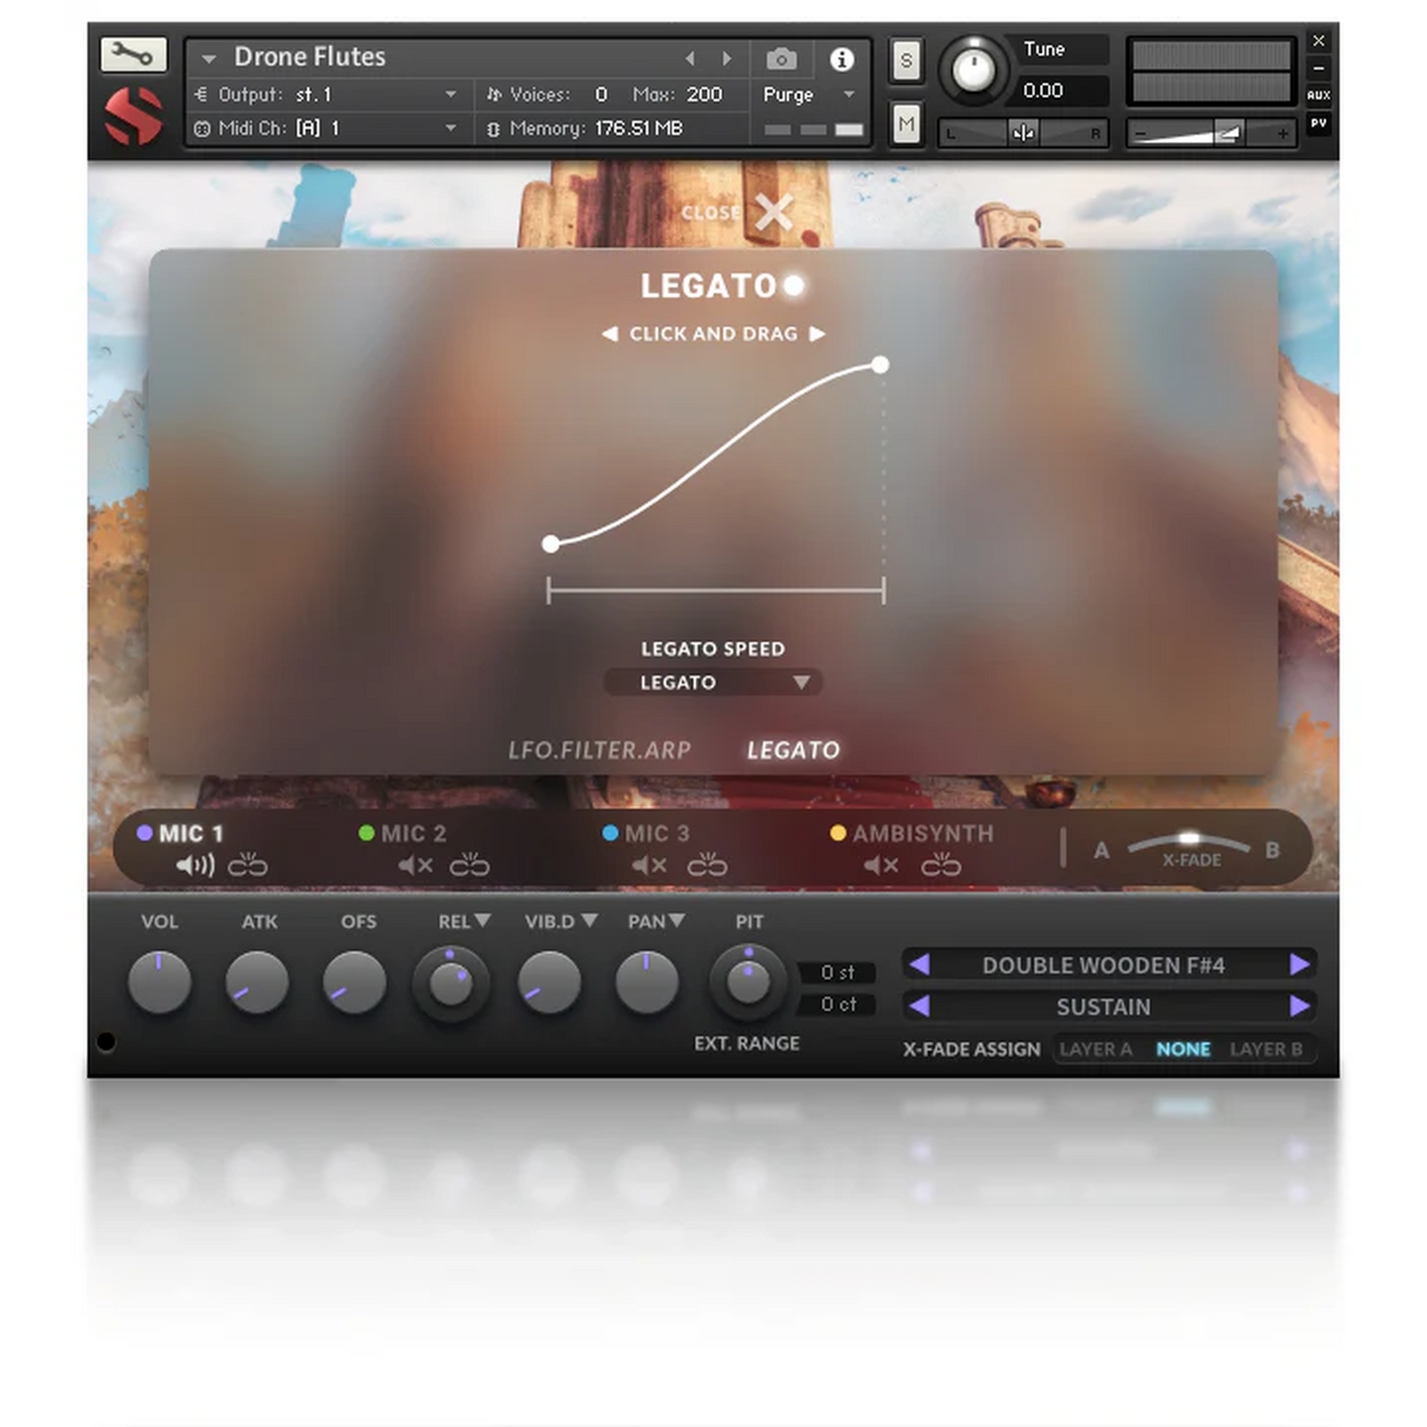
Task: Close the Legato panel
Action: click(x=773, y=211)
